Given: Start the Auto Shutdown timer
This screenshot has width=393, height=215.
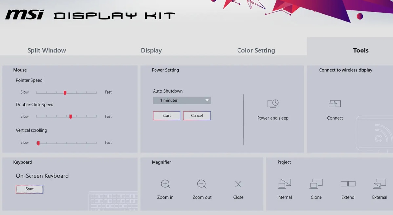Looking at the screenshot, I should coord(167,116).
